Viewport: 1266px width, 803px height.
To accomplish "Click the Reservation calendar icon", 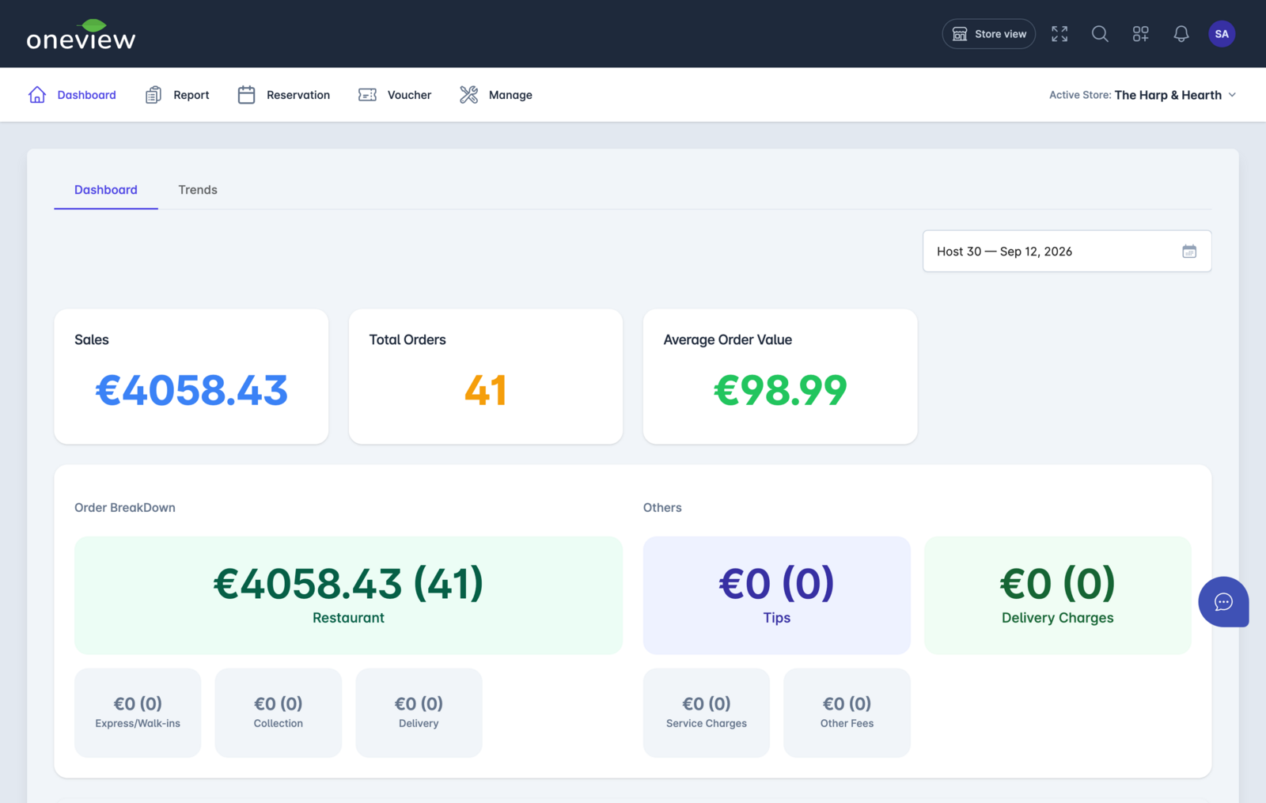I will pos(246,95).
